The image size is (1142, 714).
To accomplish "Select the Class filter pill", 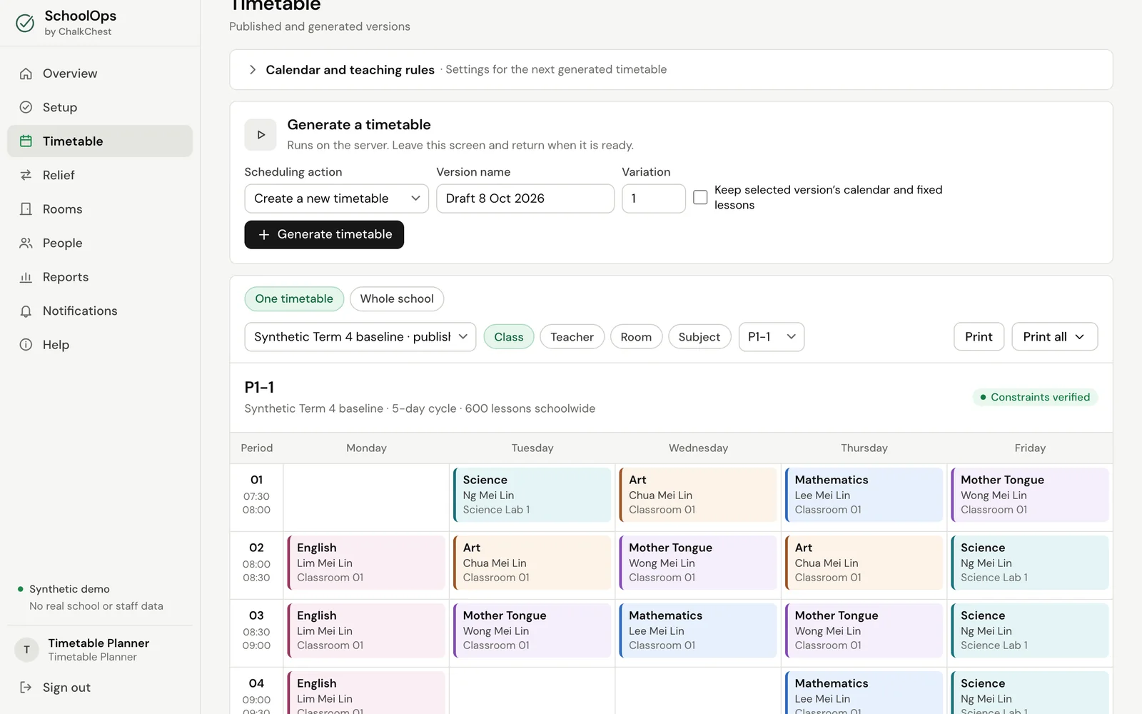I will (x=509, y=337).
